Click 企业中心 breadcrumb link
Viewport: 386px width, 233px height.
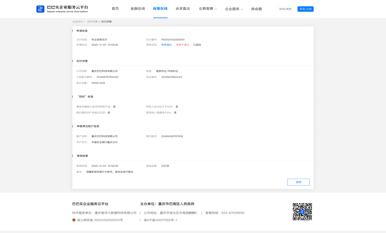pyautogui.click(x=78, y=22)
